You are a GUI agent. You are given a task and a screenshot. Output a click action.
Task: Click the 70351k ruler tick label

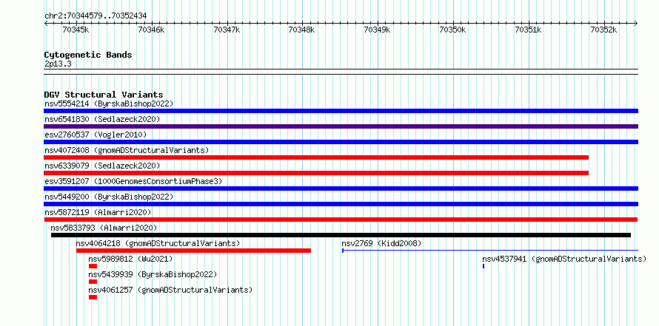pyautogui.click(x=528, y=30)
